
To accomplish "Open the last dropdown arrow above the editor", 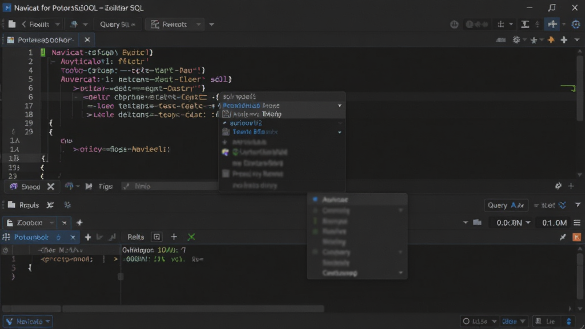I will (577, 40).
